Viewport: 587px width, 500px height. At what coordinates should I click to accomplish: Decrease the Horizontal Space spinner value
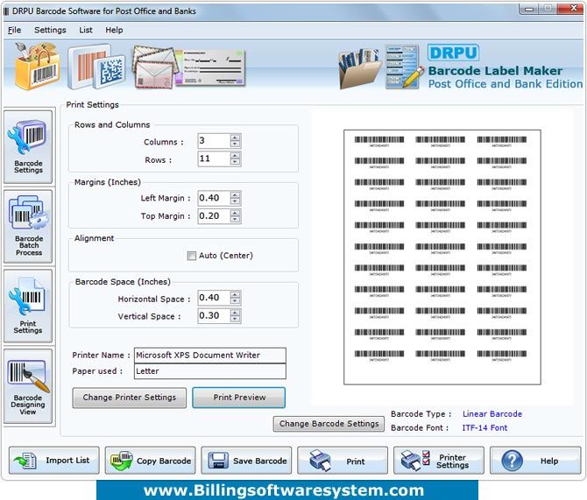coord(235,301)
